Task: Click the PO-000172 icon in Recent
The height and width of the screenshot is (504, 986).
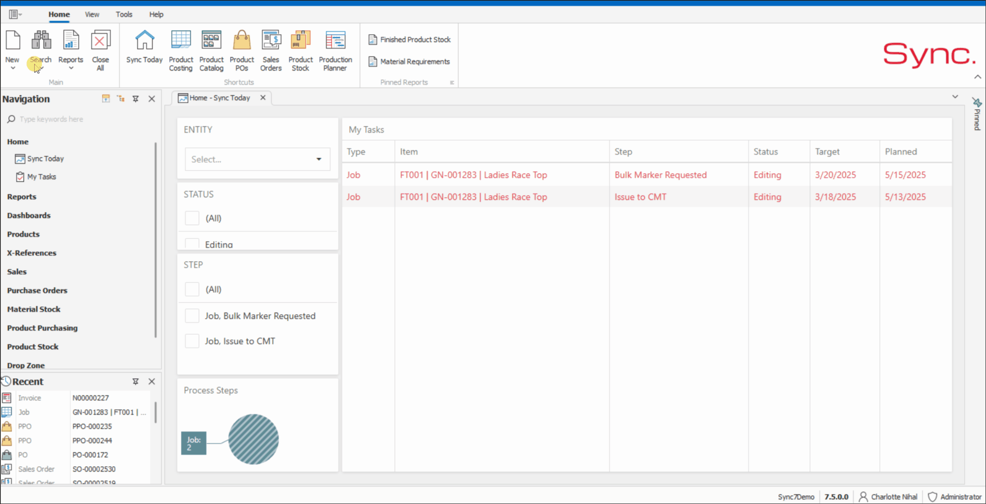Action: pyautogui.click(x=7, y=455)
